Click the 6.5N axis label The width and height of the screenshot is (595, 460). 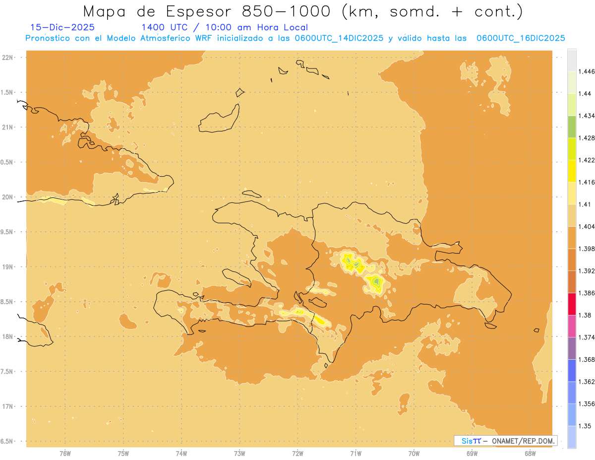(x=7, y=442)
